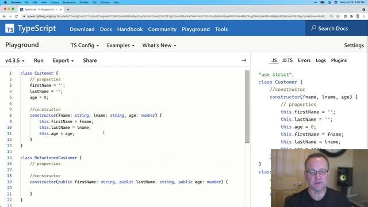Viewport: 368px width, 207px height.
Task: Click the Search Docs magnifier icon
Action: coord(313,28)
